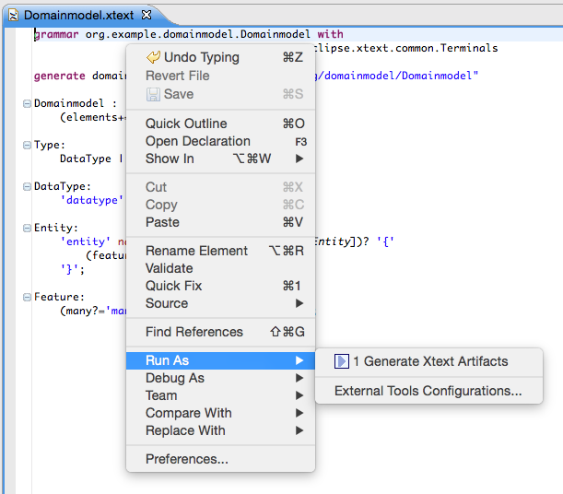
Task: Collapse the Domainmodel rule fold marker
Action: coord(27,103)
